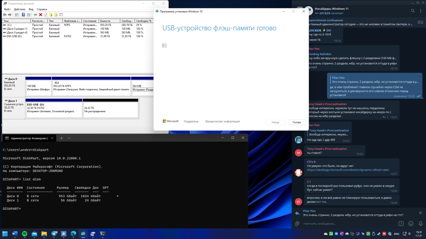Open the OneDrive cloud tray icon

tap(325, 234)
